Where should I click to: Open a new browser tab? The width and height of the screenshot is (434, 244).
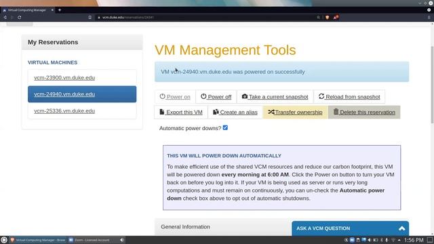point(60,10)
